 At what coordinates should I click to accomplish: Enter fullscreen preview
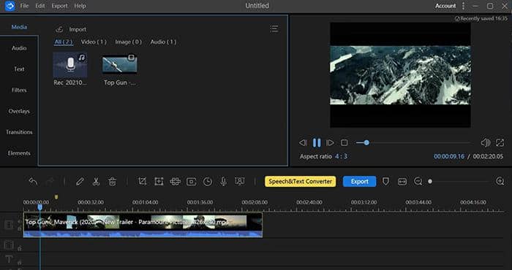(500, 142)
